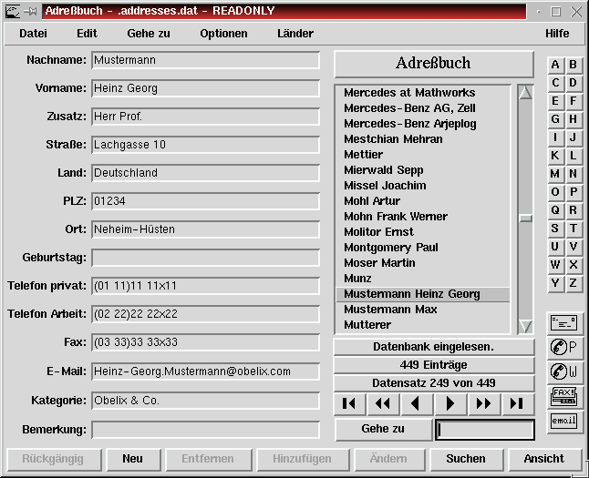Image resolution: width=589 pixels, height=478 pixels.
Task: Click the E-Mail field
Action: (x=205, y=371)
